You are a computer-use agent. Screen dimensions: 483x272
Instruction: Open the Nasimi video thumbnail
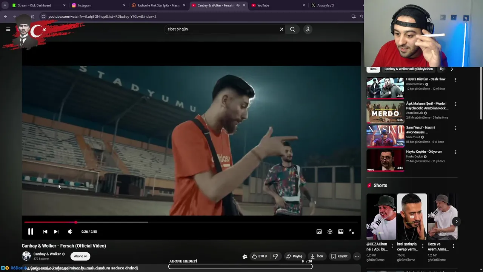tap(385, 136)
